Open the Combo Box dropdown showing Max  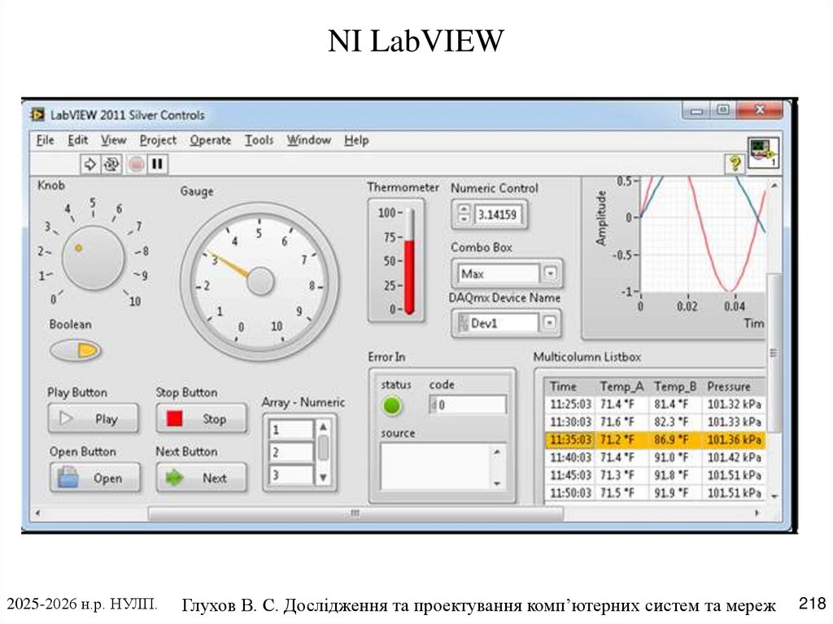(x=551, y=274)
